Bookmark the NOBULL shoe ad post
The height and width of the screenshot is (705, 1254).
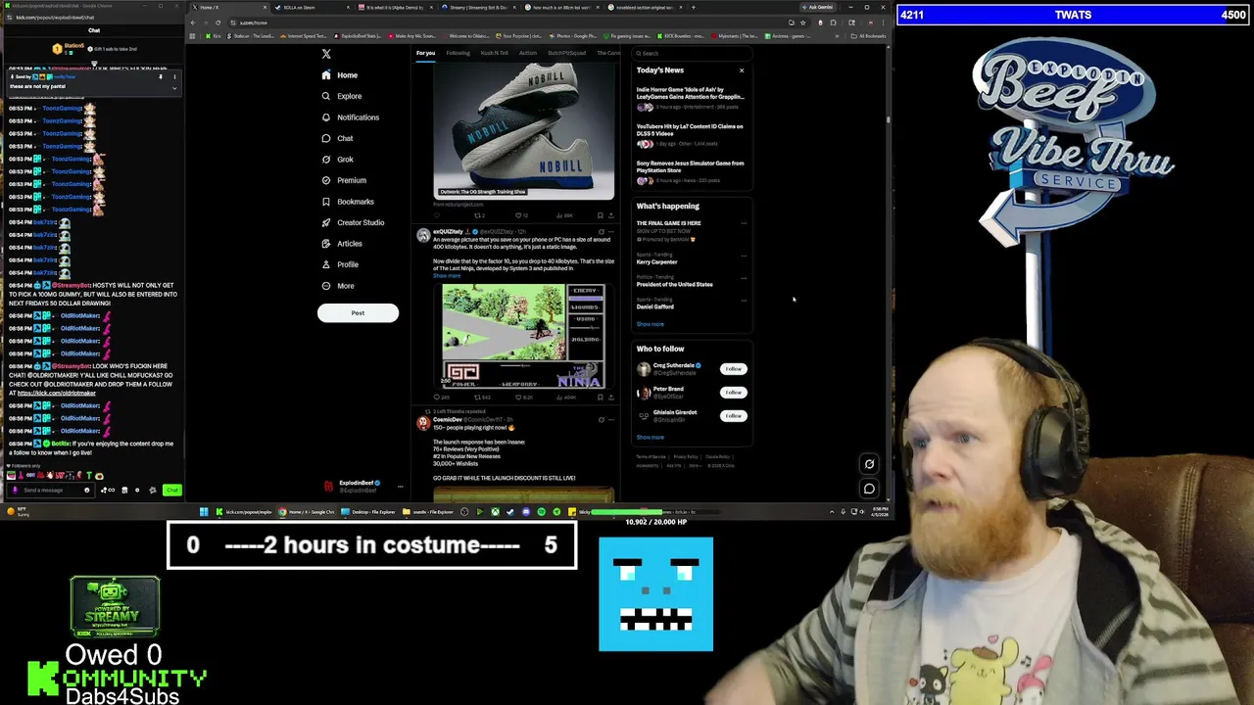pos(601,214)
